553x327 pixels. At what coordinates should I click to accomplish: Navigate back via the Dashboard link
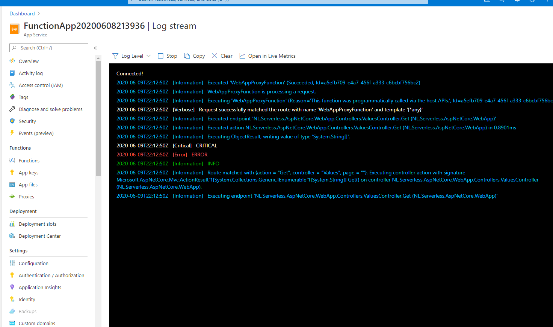pyautogui.click(x=22, y=13)
